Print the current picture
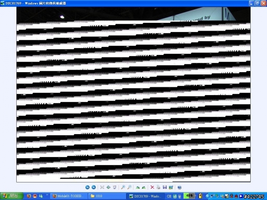The image size is (267, 200). pos(159,187)
